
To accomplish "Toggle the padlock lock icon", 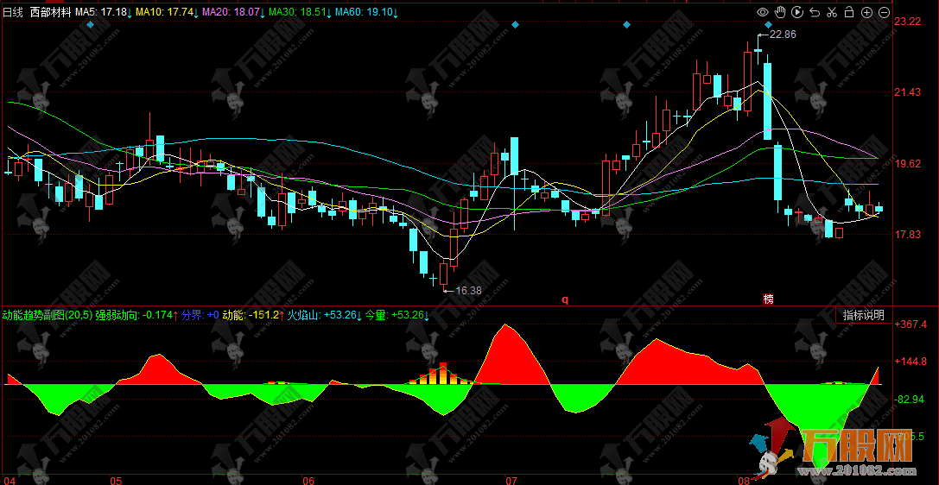I will point(848,12).
